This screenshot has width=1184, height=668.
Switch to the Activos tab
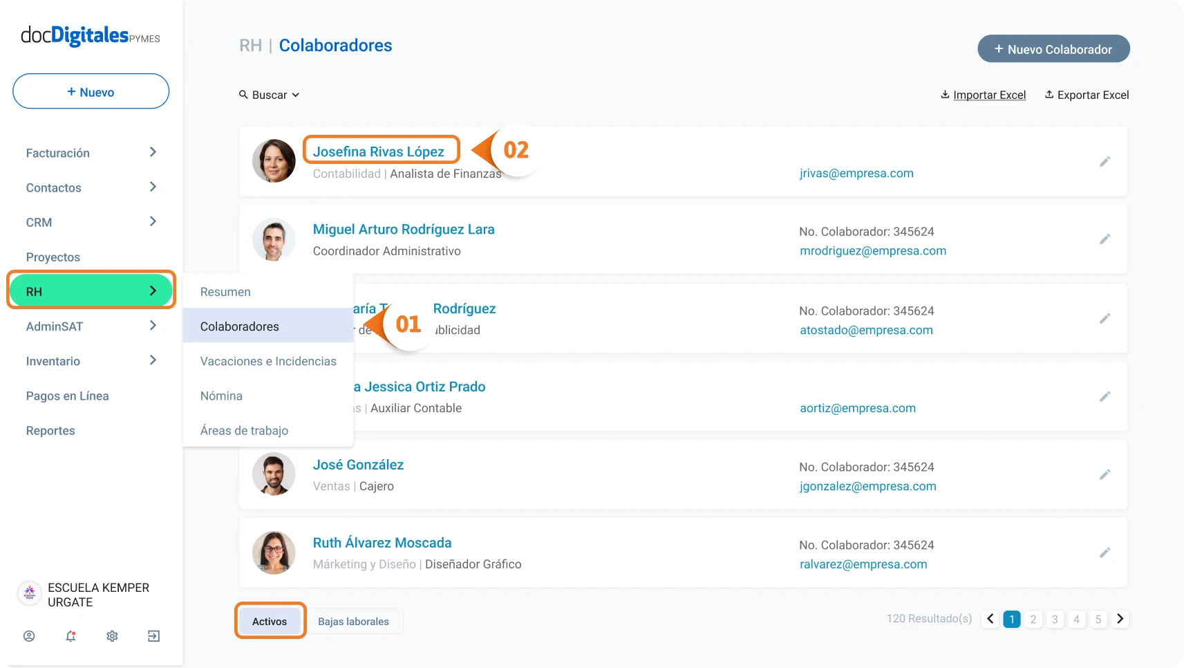[x=270, y=621]
